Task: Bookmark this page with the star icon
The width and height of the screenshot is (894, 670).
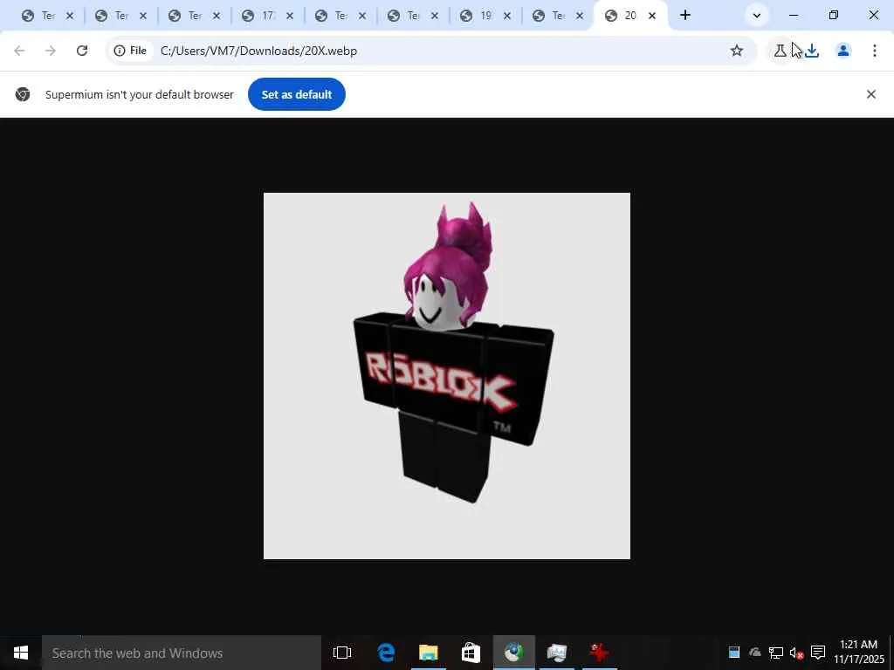Action: point(737,51)
